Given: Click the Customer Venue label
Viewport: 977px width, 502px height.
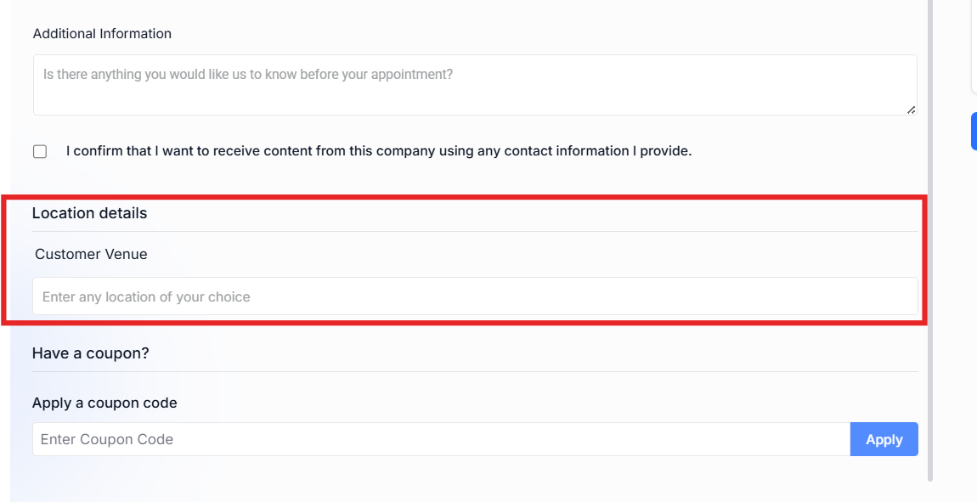Looking at the screenshot, I should tap(91, 254).
